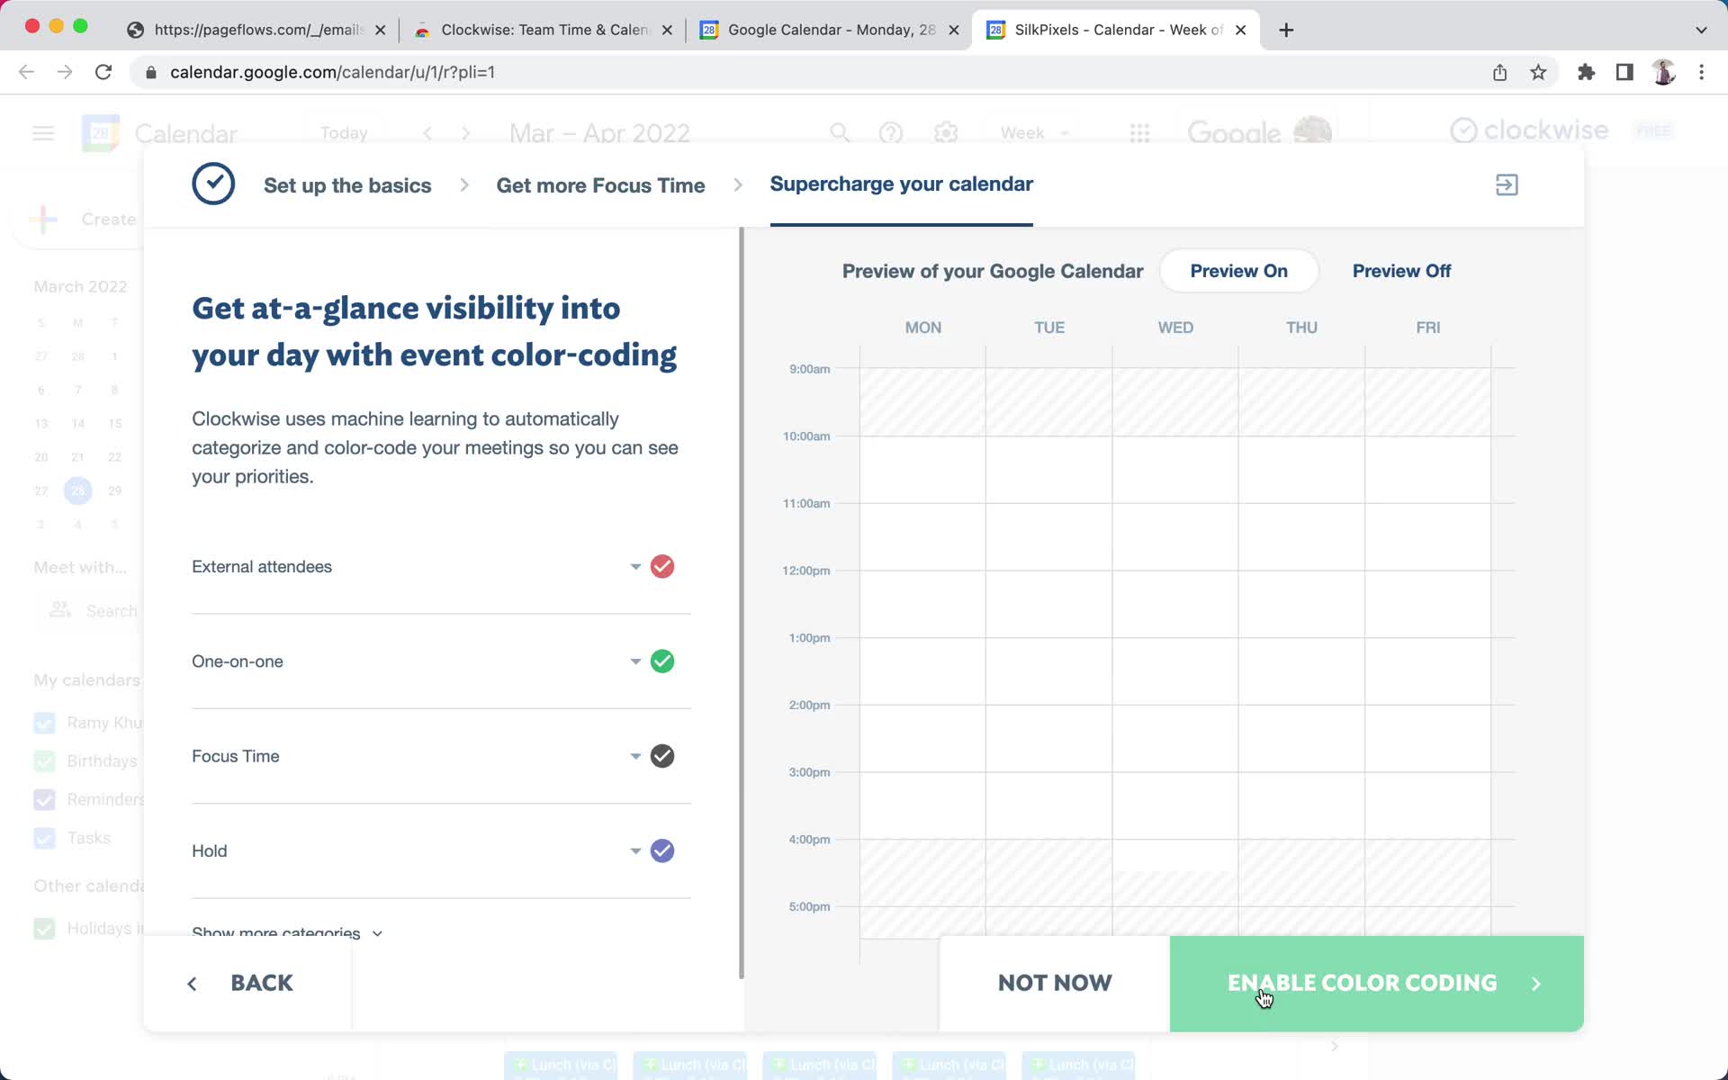Expand the External attendees dropdown
This screenshot has height=1080, width=1728.
point(634,566)
